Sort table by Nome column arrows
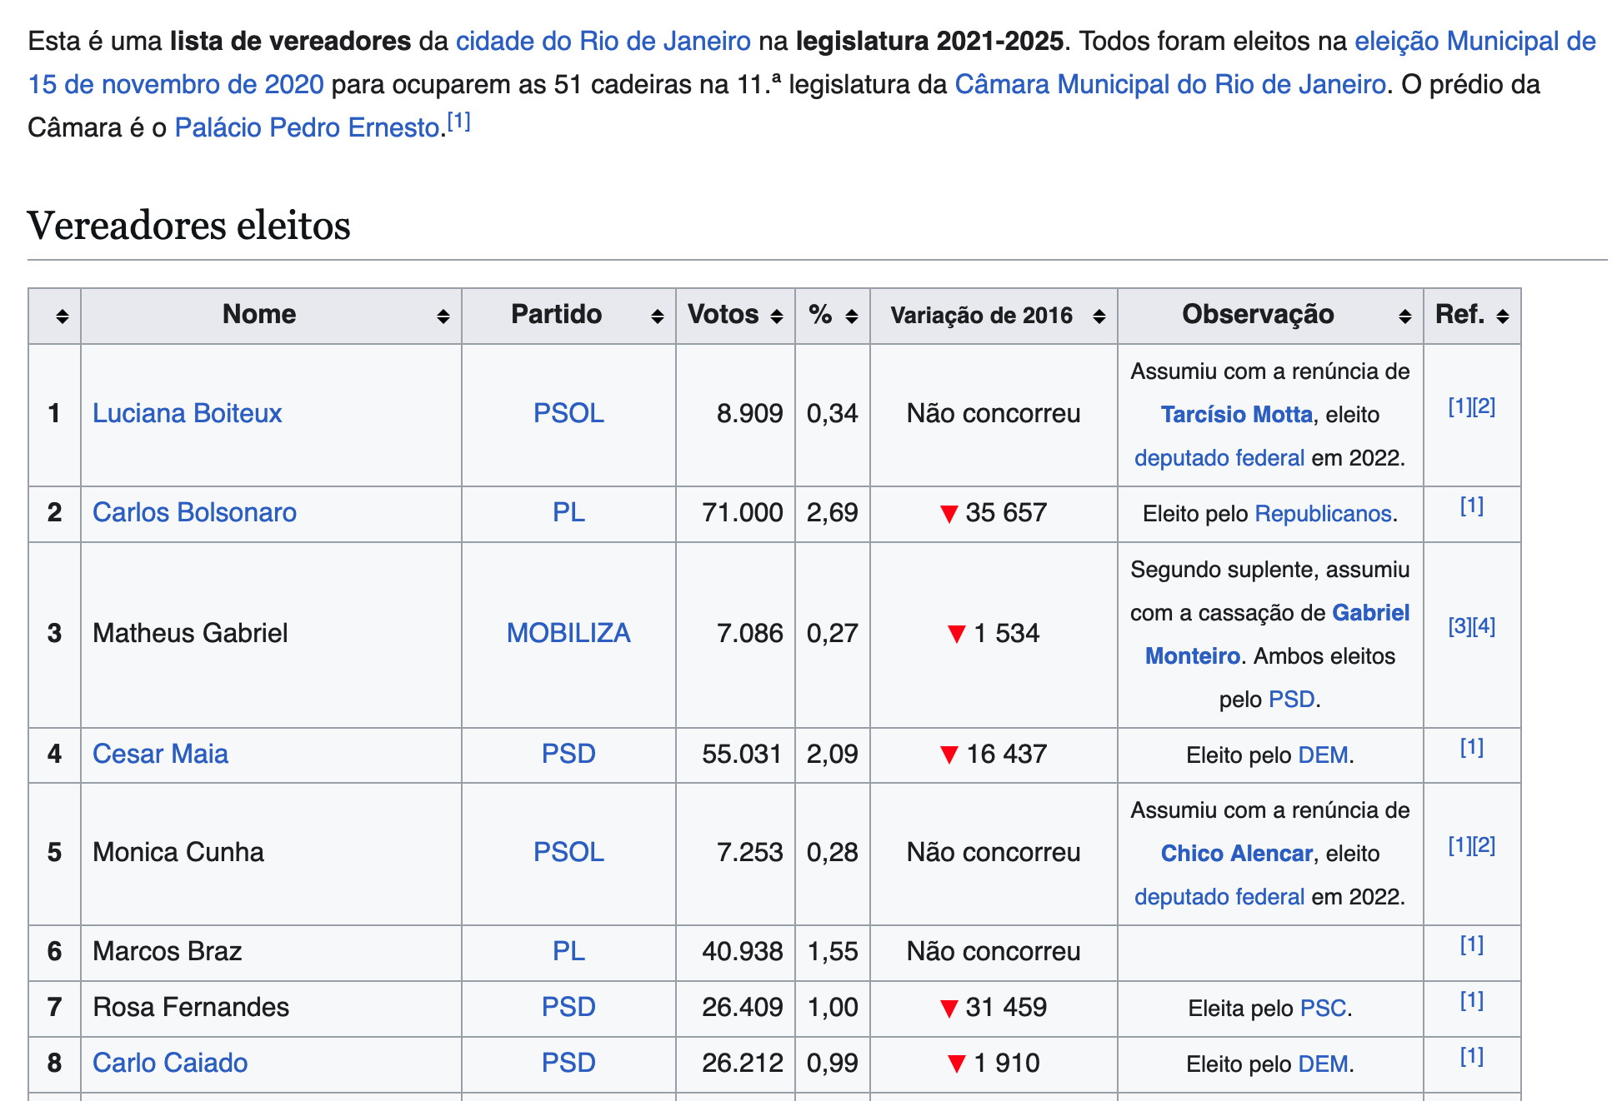The height and width of the screenshot is (1101, 1612). pyautogui.click(x=443, y=316)
